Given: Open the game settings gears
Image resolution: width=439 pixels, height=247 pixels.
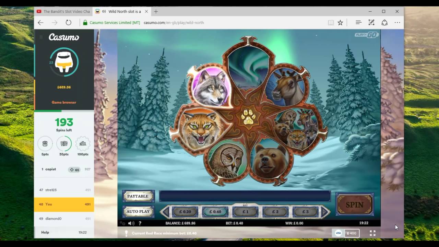Looking at the screenshot, I should click(x=122, y=223).
